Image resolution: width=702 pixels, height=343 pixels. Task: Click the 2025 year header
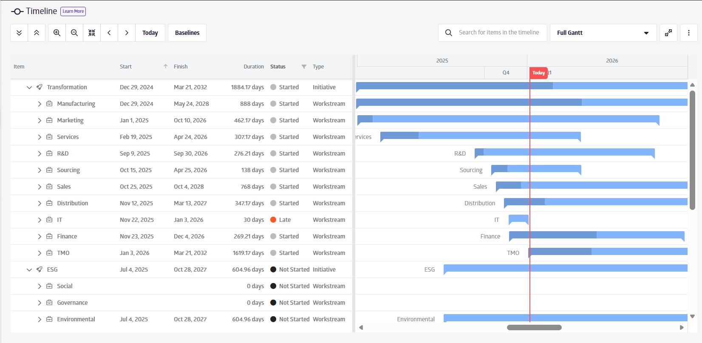tap(442, 61)
